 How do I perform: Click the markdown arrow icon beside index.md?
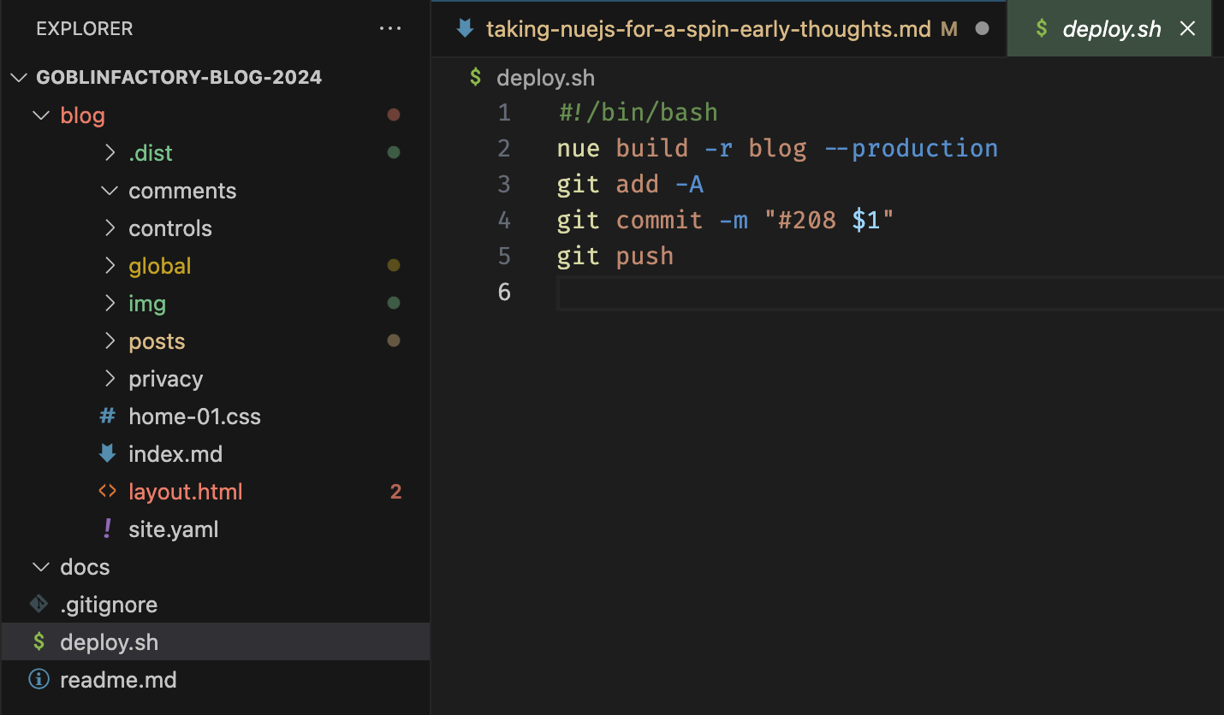click(x=107, y=454)
